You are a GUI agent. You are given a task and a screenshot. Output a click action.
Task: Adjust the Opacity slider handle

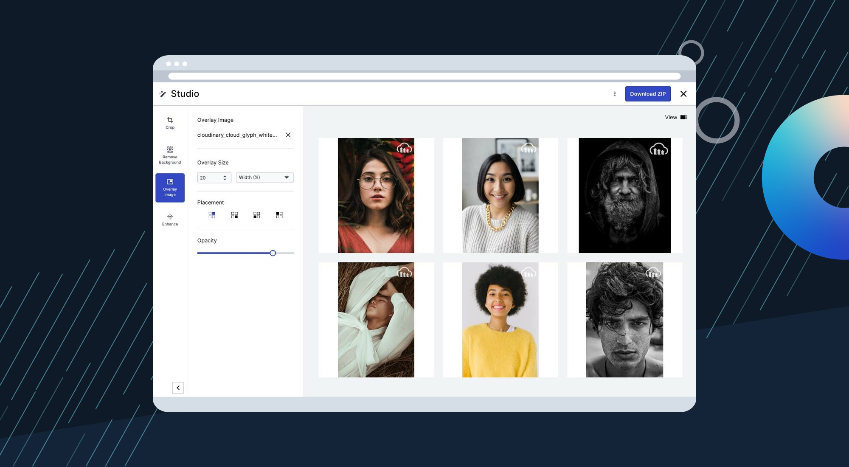(x=273, y=253)
